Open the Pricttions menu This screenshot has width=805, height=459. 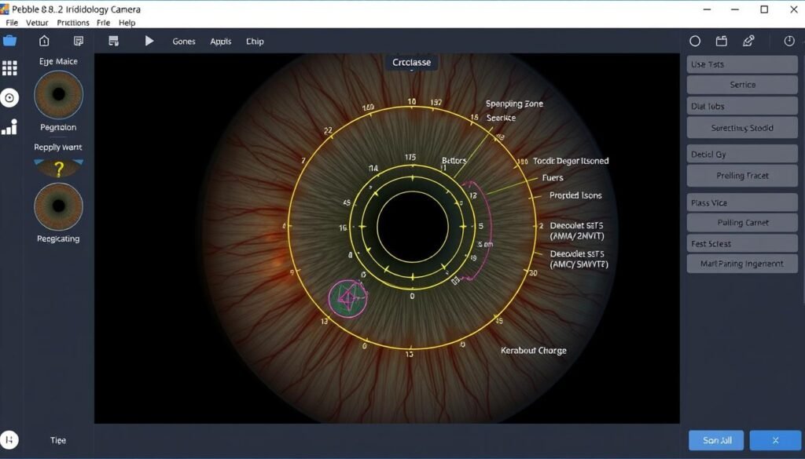(x=73, y=23)
